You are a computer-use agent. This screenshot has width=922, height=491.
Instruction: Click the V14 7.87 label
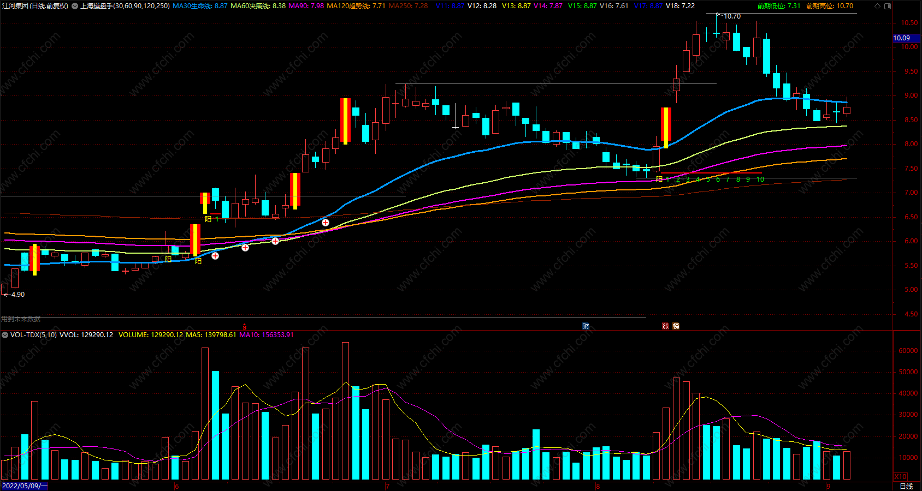[x=548, y=6]
